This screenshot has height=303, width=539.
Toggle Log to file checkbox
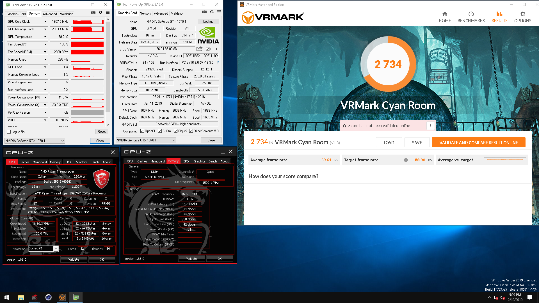[9, 132]
